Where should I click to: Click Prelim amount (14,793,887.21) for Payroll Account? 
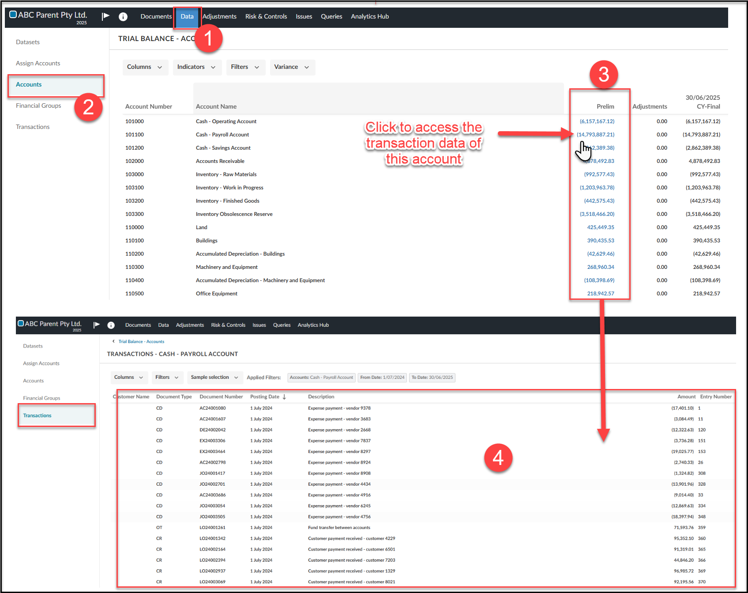click(595, 135)
